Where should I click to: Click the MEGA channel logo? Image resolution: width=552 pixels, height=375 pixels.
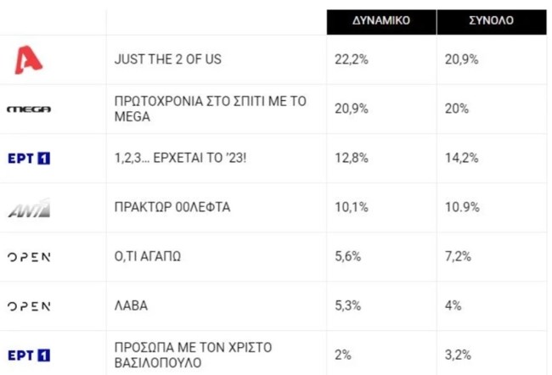(29, 109)
